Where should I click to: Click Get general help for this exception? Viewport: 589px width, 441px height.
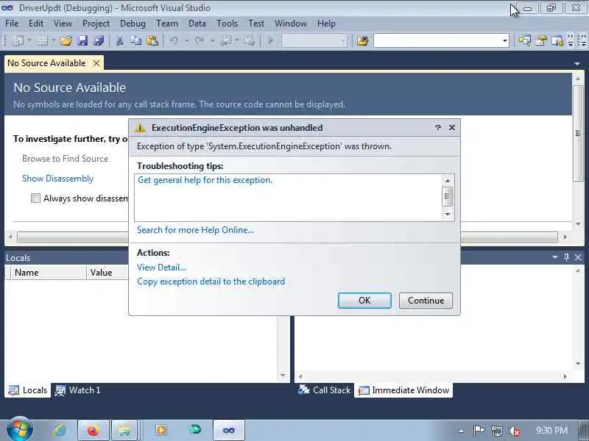205,180
